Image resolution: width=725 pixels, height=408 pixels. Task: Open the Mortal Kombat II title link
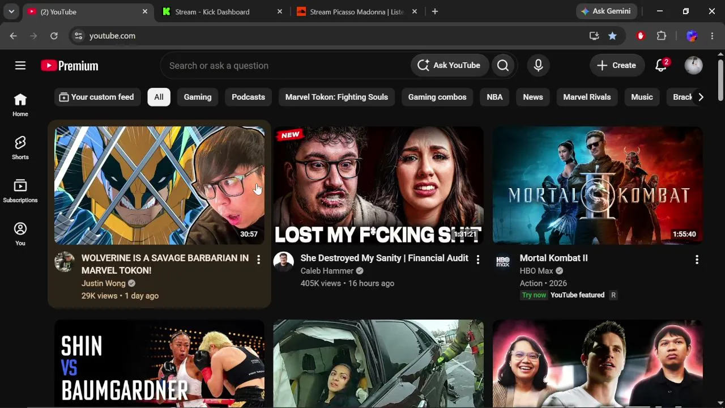[553, 258]
